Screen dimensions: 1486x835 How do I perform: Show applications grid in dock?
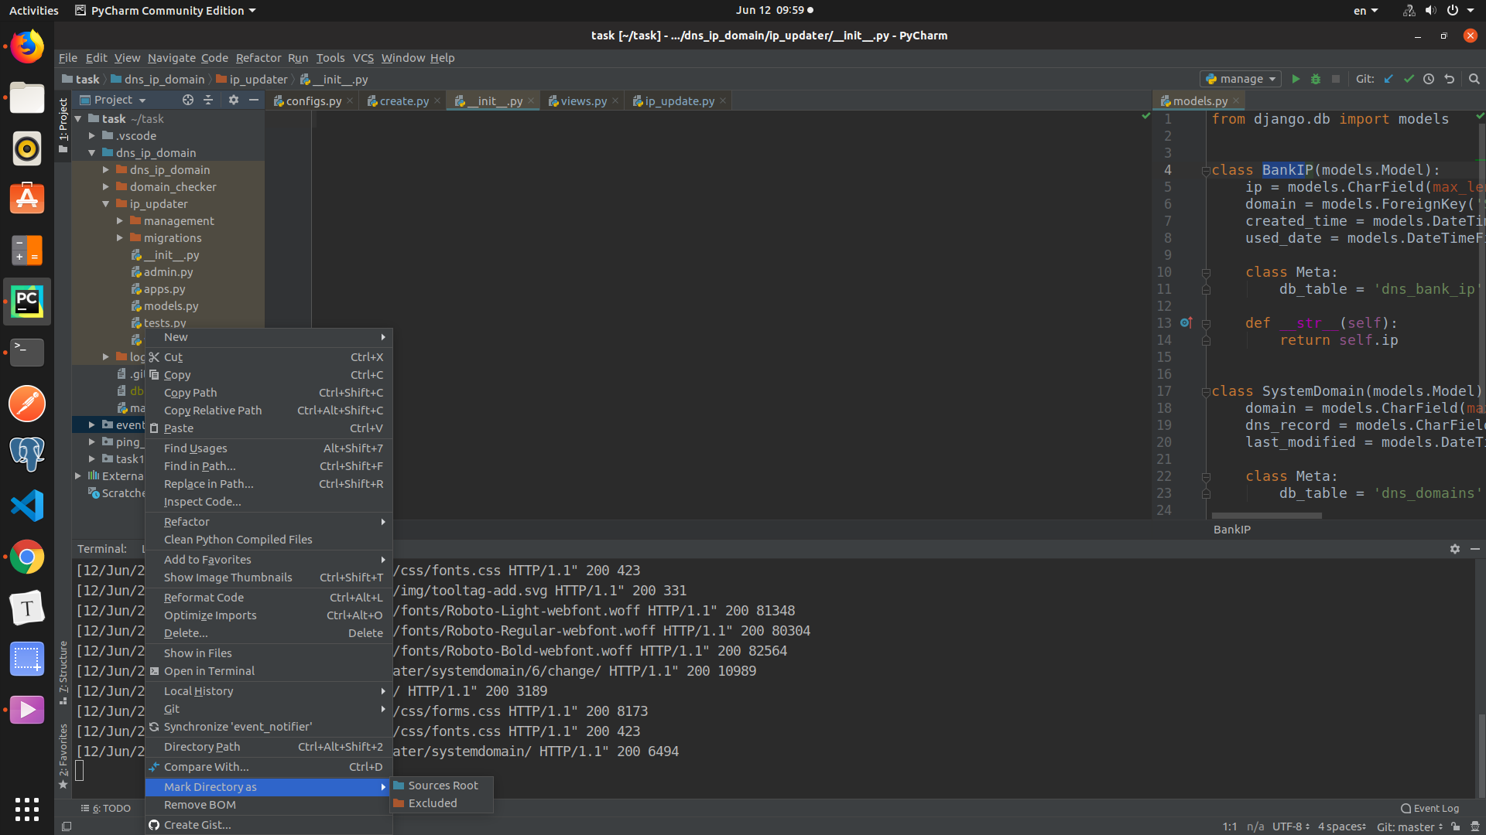tap(27, 809)
